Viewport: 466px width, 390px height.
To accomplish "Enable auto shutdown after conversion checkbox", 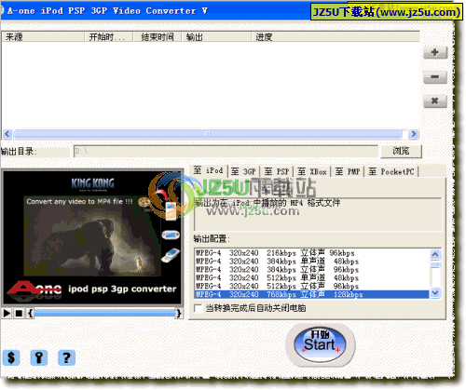I will pyautogui.click(x=198, y=308).
